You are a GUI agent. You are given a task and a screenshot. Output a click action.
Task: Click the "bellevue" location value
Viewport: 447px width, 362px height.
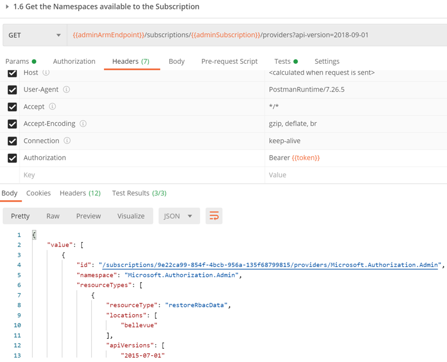[139, 325]
